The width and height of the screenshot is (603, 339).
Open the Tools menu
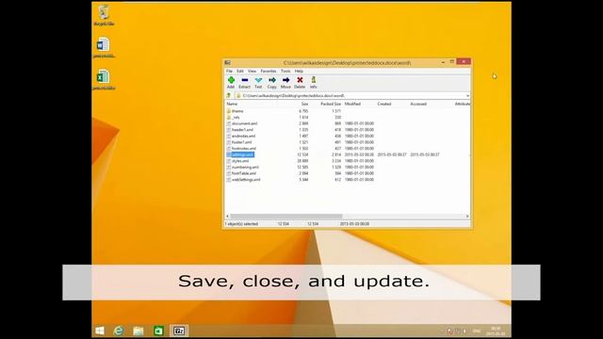point(285,72)
